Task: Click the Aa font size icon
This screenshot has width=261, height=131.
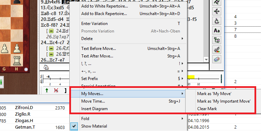Action: (x=216, y=30)
